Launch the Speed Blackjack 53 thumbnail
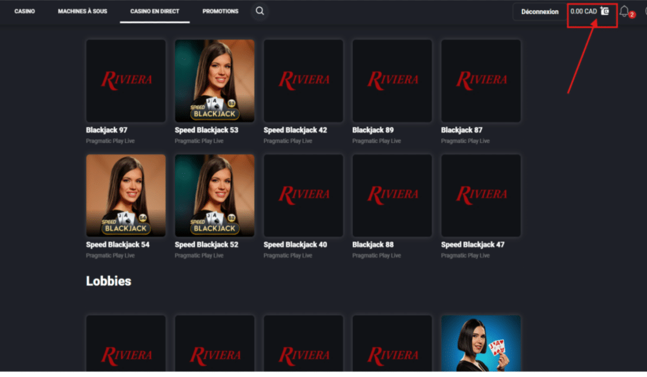The width and height of the screenshot is (647, 377). click(x=214, y=81)
